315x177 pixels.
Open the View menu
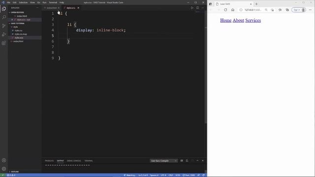click(x=32, y=2)
